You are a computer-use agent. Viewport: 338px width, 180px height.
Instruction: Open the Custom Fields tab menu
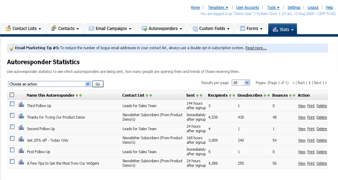pyautogui.click(x=210, y=29)
